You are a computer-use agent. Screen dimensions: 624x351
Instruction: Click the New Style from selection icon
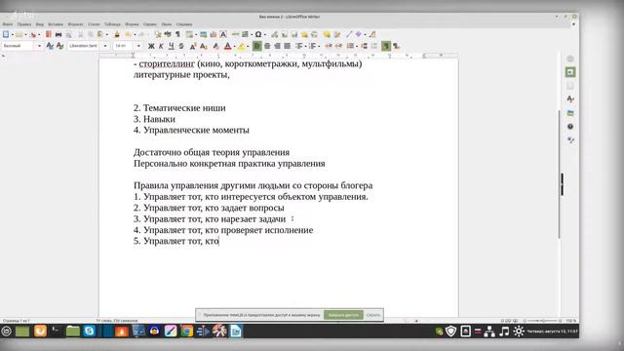(60, 46)
